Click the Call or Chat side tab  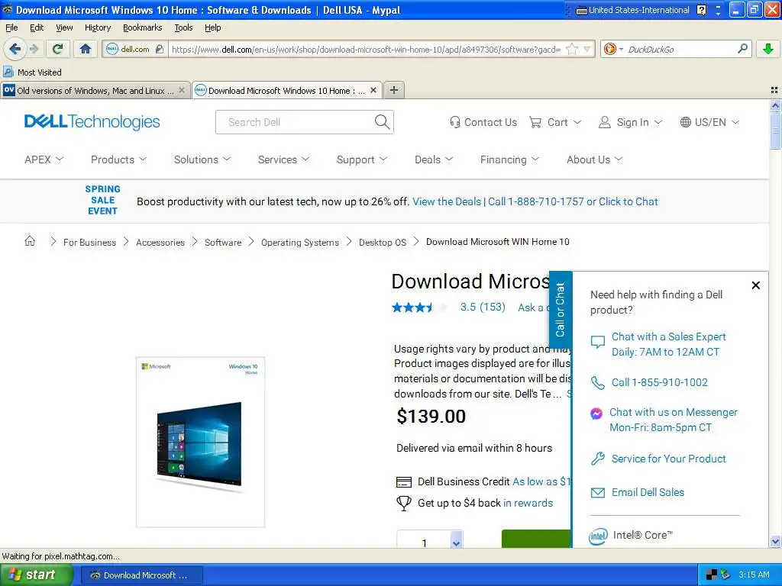(561, 310)
